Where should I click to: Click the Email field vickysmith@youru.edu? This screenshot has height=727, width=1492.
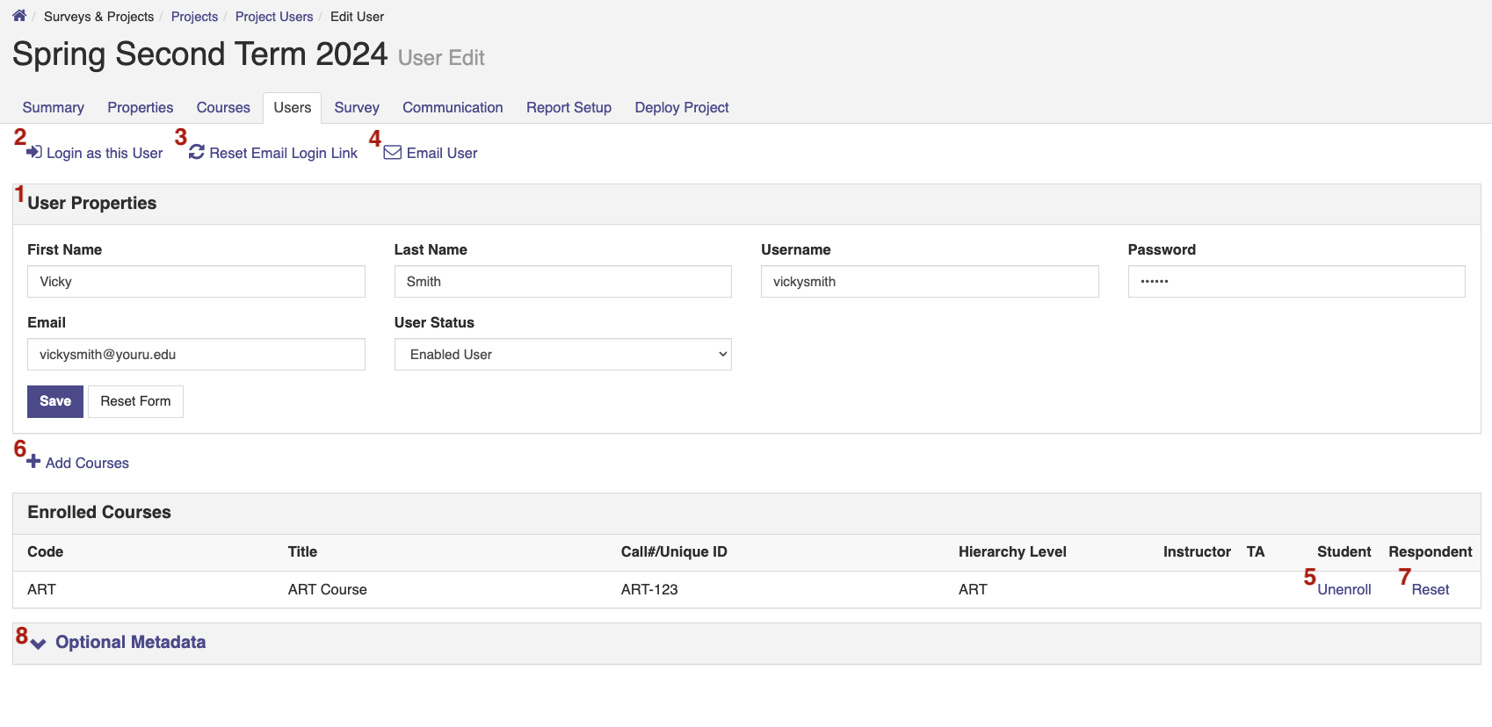coord(196,355)
